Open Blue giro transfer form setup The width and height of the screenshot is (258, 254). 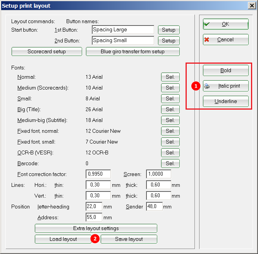[132, 51]
